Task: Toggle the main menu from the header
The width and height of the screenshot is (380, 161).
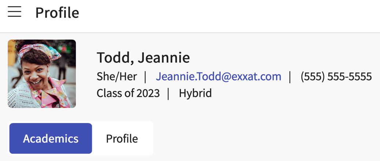Action: point(15,12)
